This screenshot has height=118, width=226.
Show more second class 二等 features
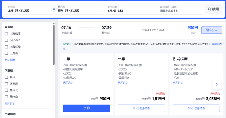68,82
